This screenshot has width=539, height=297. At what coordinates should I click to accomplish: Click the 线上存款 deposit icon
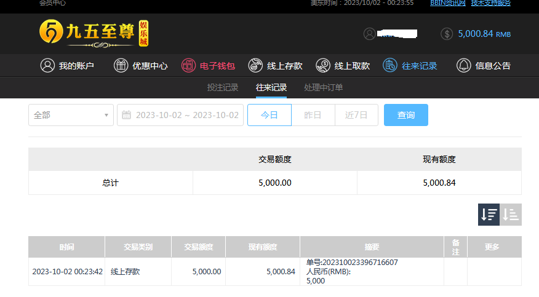tap(255, 65)
